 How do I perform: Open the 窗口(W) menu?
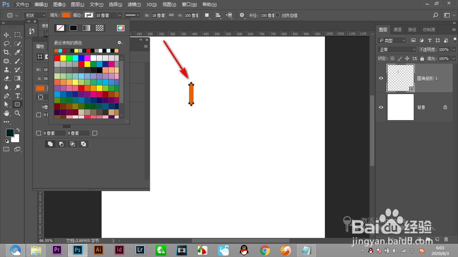[189, 5]
